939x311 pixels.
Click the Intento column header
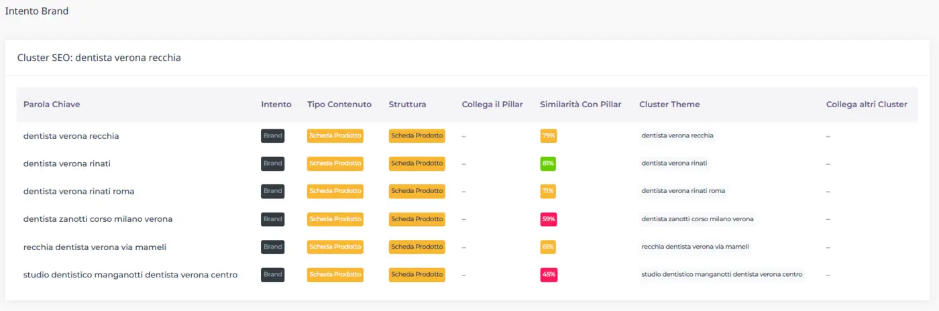276,105
